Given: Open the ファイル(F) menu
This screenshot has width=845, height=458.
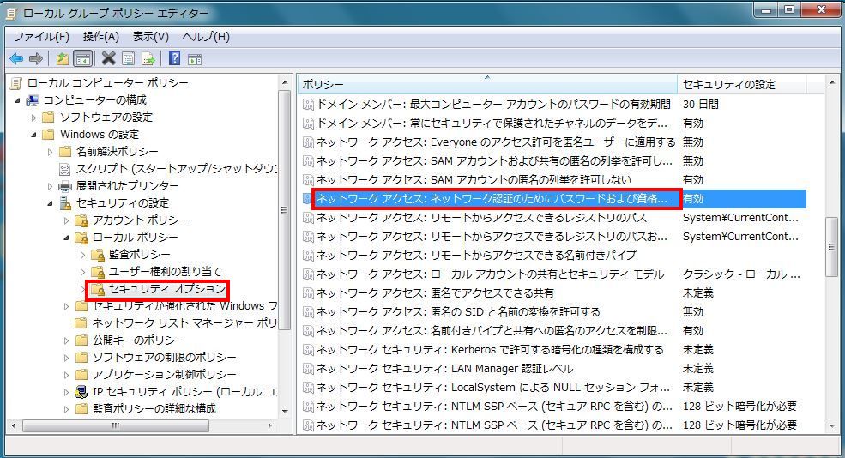Looking at the screenshot, I should (x=41, y=37).
